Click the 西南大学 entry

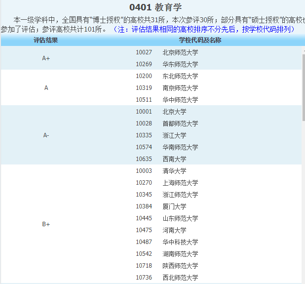(174, 159)
